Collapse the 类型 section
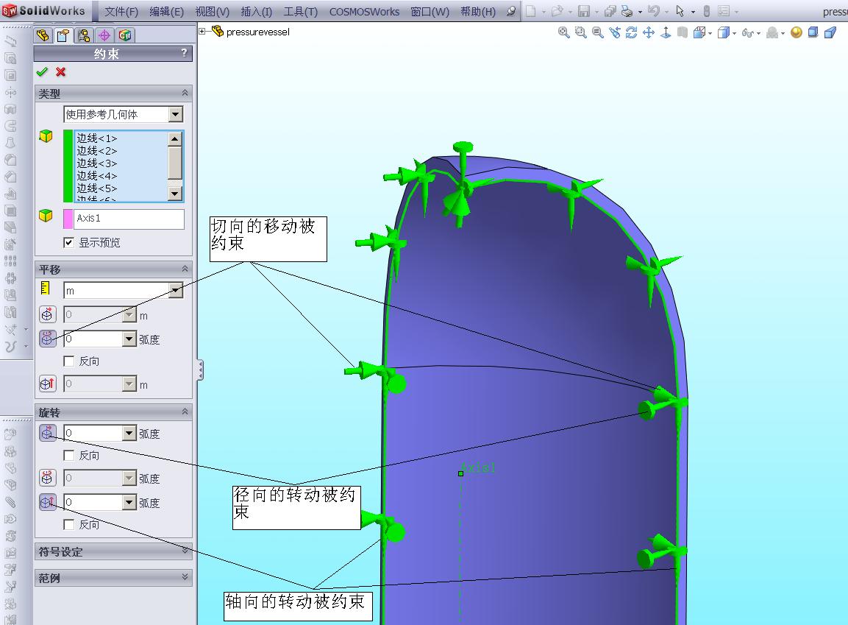 click(185, 93)
